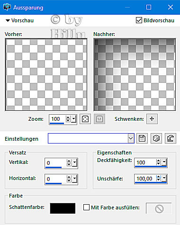Click the Vertikal offset input field
The image size is (180, 225).
tap(55, 163)
